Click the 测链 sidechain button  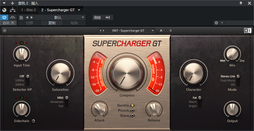click(97, 18)
